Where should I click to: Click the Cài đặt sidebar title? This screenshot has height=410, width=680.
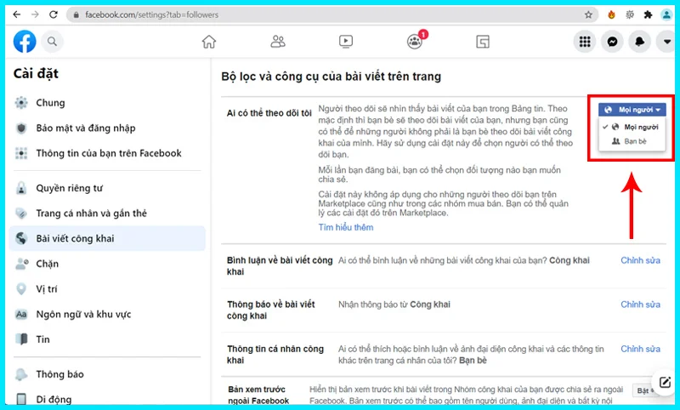coord(36,73)
